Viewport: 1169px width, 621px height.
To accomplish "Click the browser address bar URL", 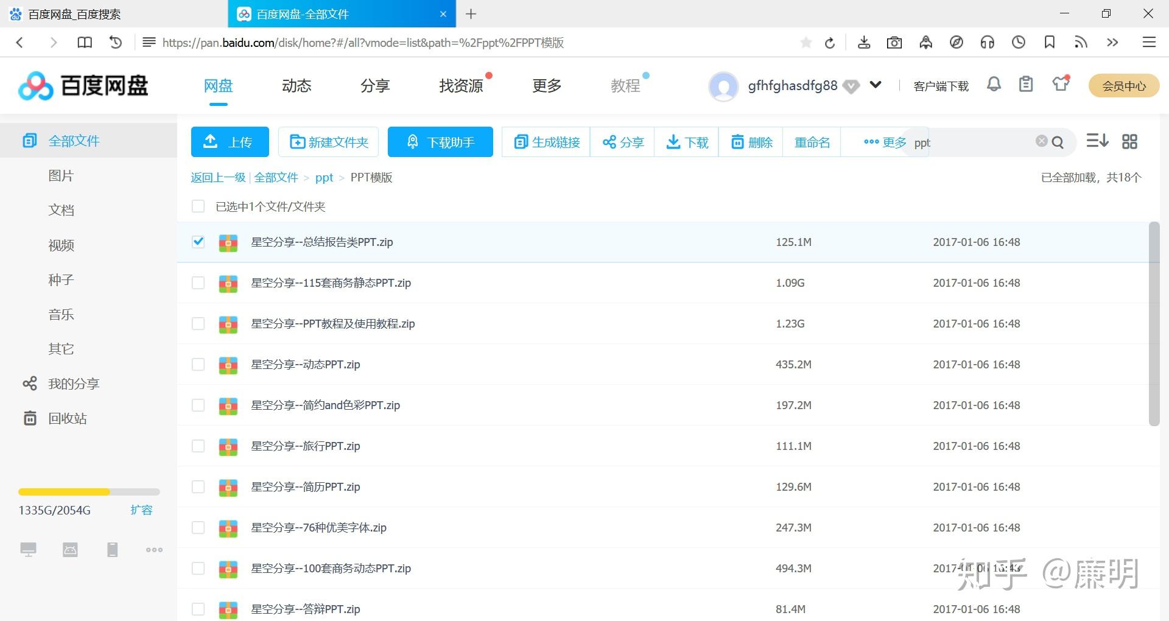I will 363,43.
